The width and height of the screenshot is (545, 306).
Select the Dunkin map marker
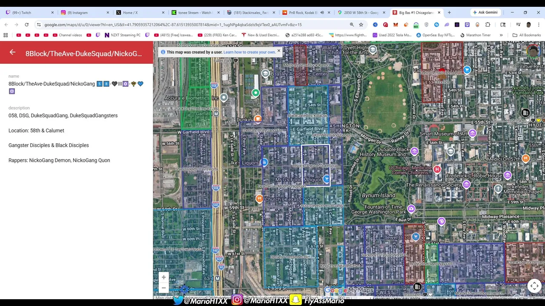coord(257,119)
